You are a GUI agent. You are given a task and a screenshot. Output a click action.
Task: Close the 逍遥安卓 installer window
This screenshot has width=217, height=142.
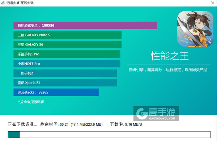tap(213, 3)
